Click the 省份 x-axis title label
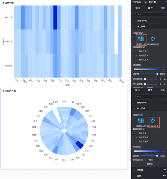This screenshot has width=167, height=179. pos(68,85)
